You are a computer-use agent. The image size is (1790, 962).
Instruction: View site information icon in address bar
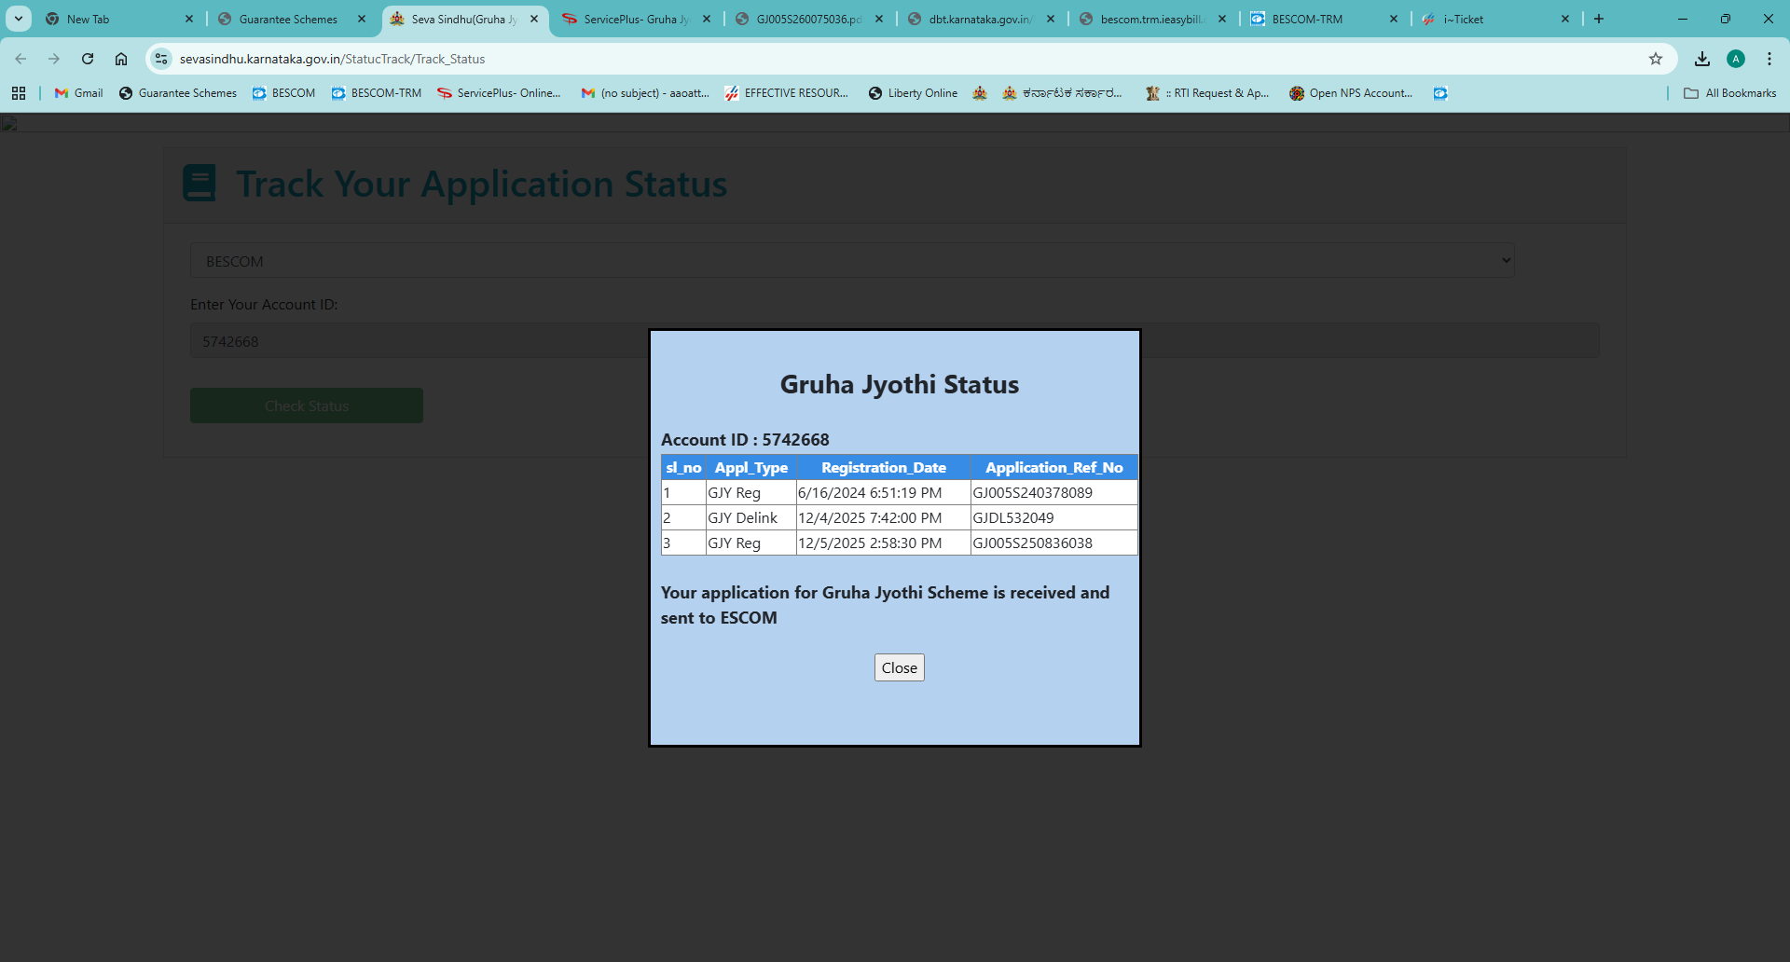[161, 59]
